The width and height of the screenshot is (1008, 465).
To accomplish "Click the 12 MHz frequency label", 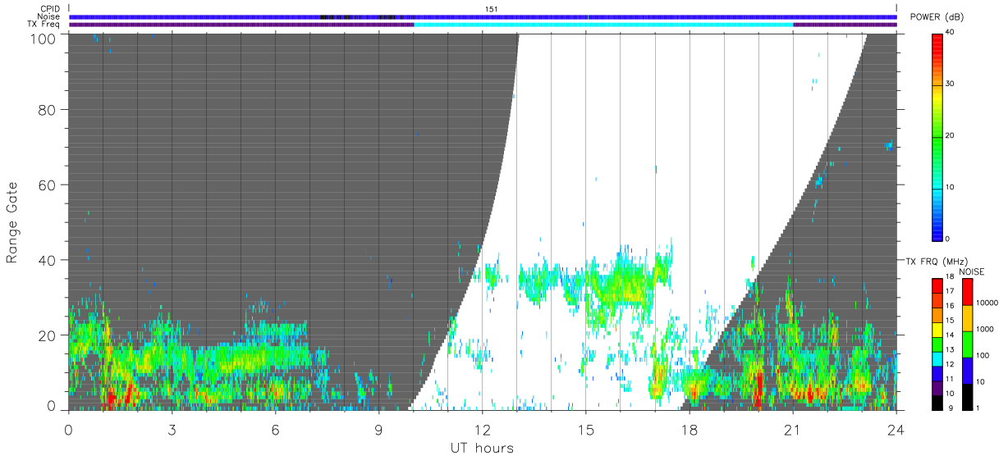I will pos(950,365).
